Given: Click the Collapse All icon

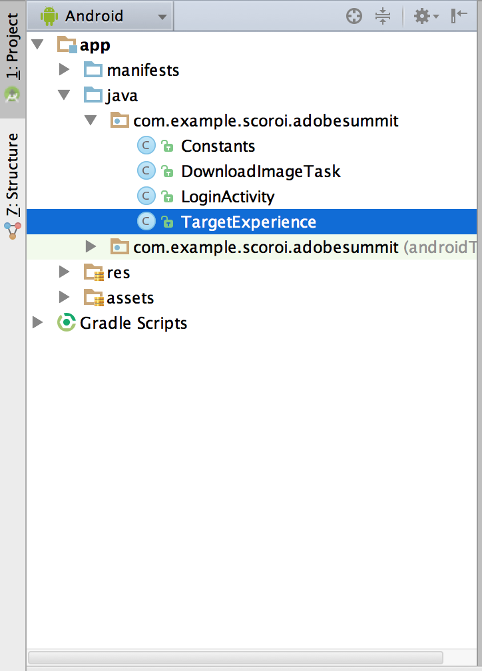Looking at the screenshot, I should click(383, 17).
